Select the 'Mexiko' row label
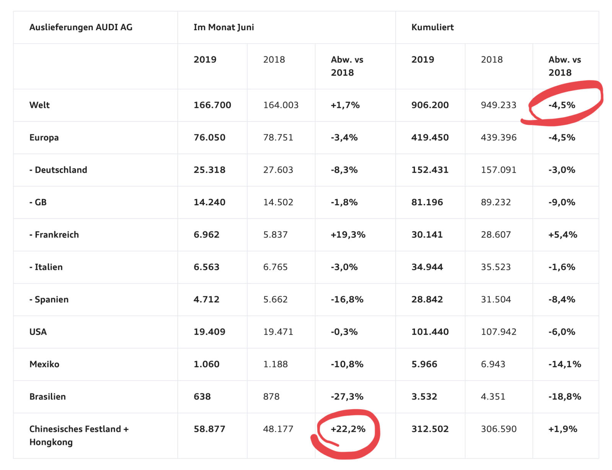Screen dimensions: 612x470 point(44,364)
